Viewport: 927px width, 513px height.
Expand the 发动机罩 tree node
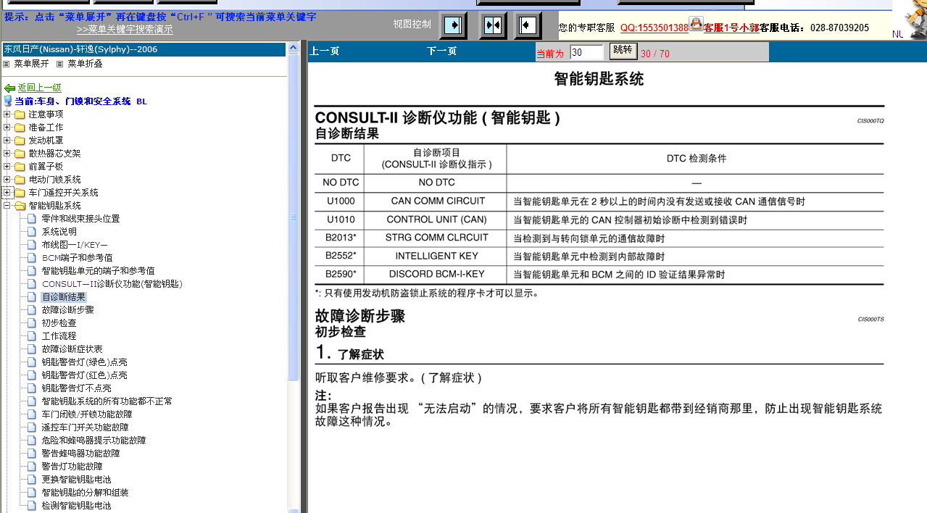pyautogui.click(x=7, y=141)
